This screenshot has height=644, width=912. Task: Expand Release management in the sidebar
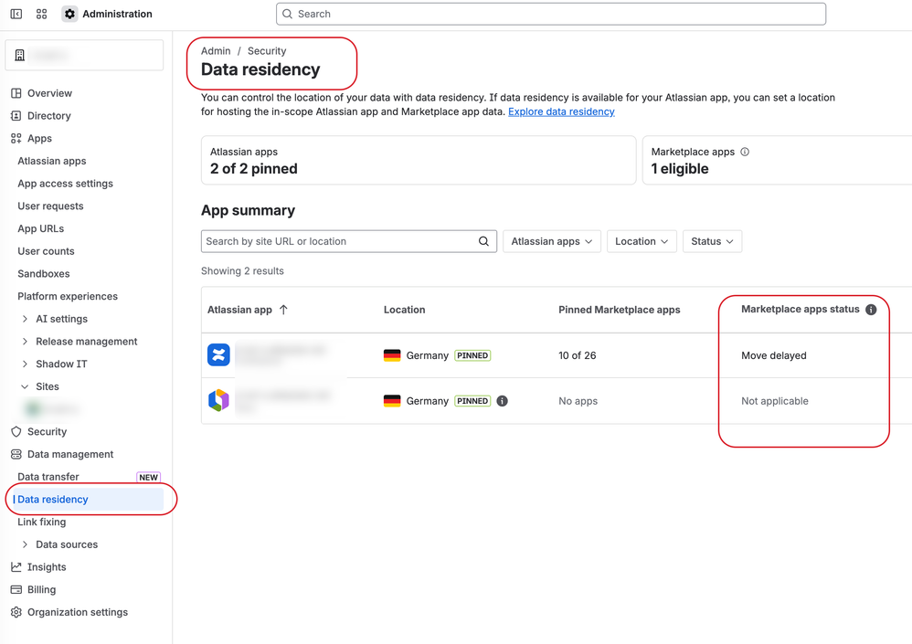point(25,342)
